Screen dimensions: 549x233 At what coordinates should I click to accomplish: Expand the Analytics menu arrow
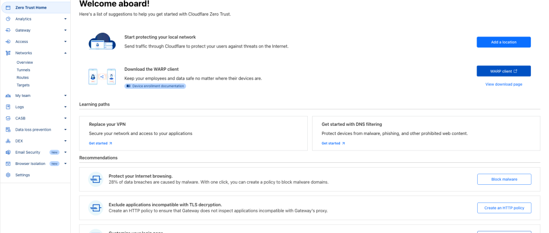[65, 19]
